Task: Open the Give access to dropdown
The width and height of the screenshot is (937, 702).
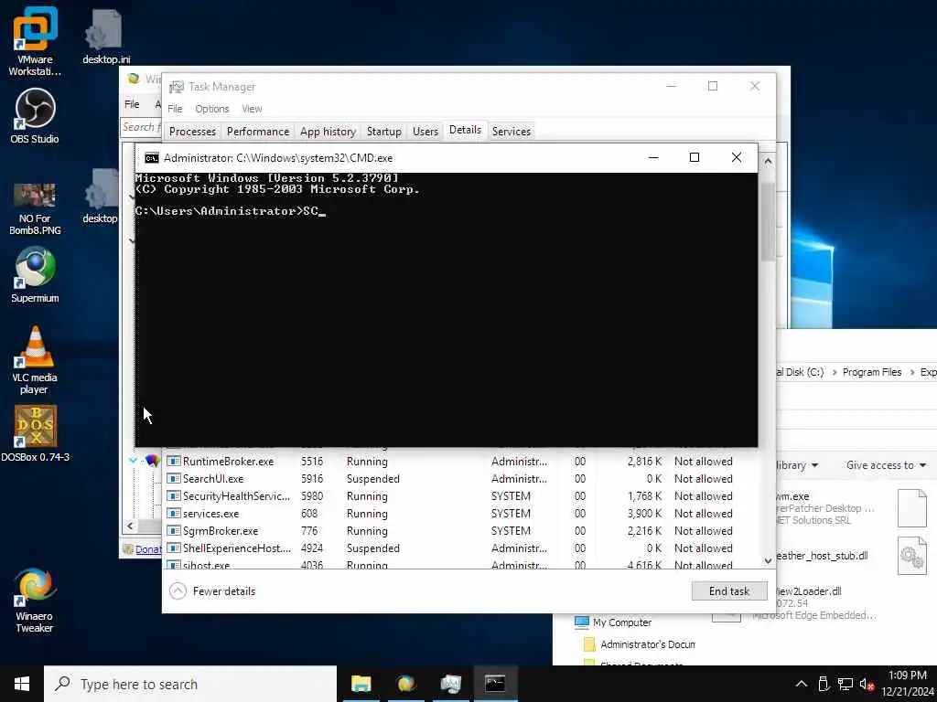Action: (x=886, y=465)
